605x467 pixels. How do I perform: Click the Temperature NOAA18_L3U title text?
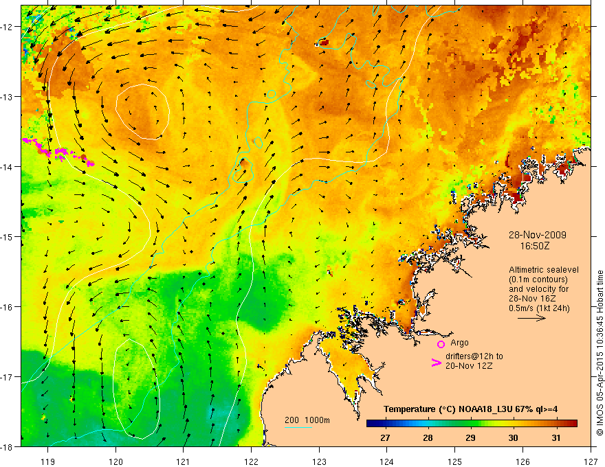pos(470,409)
